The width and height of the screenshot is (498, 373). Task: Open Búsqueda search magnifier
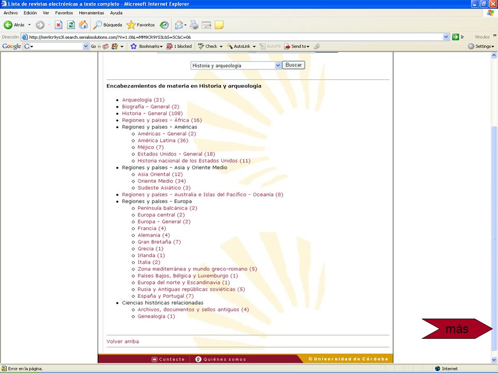click(108, 25)
